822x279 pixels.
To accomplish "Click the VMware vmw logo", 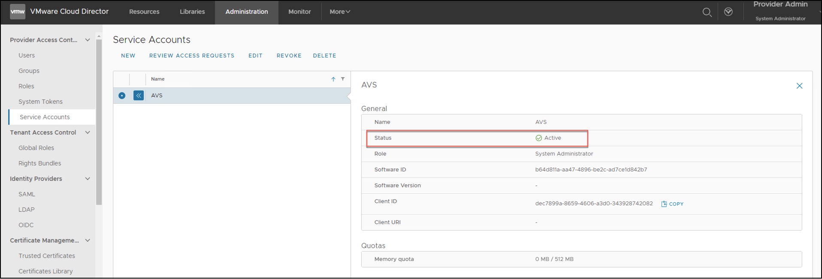I will pos(18,12).
